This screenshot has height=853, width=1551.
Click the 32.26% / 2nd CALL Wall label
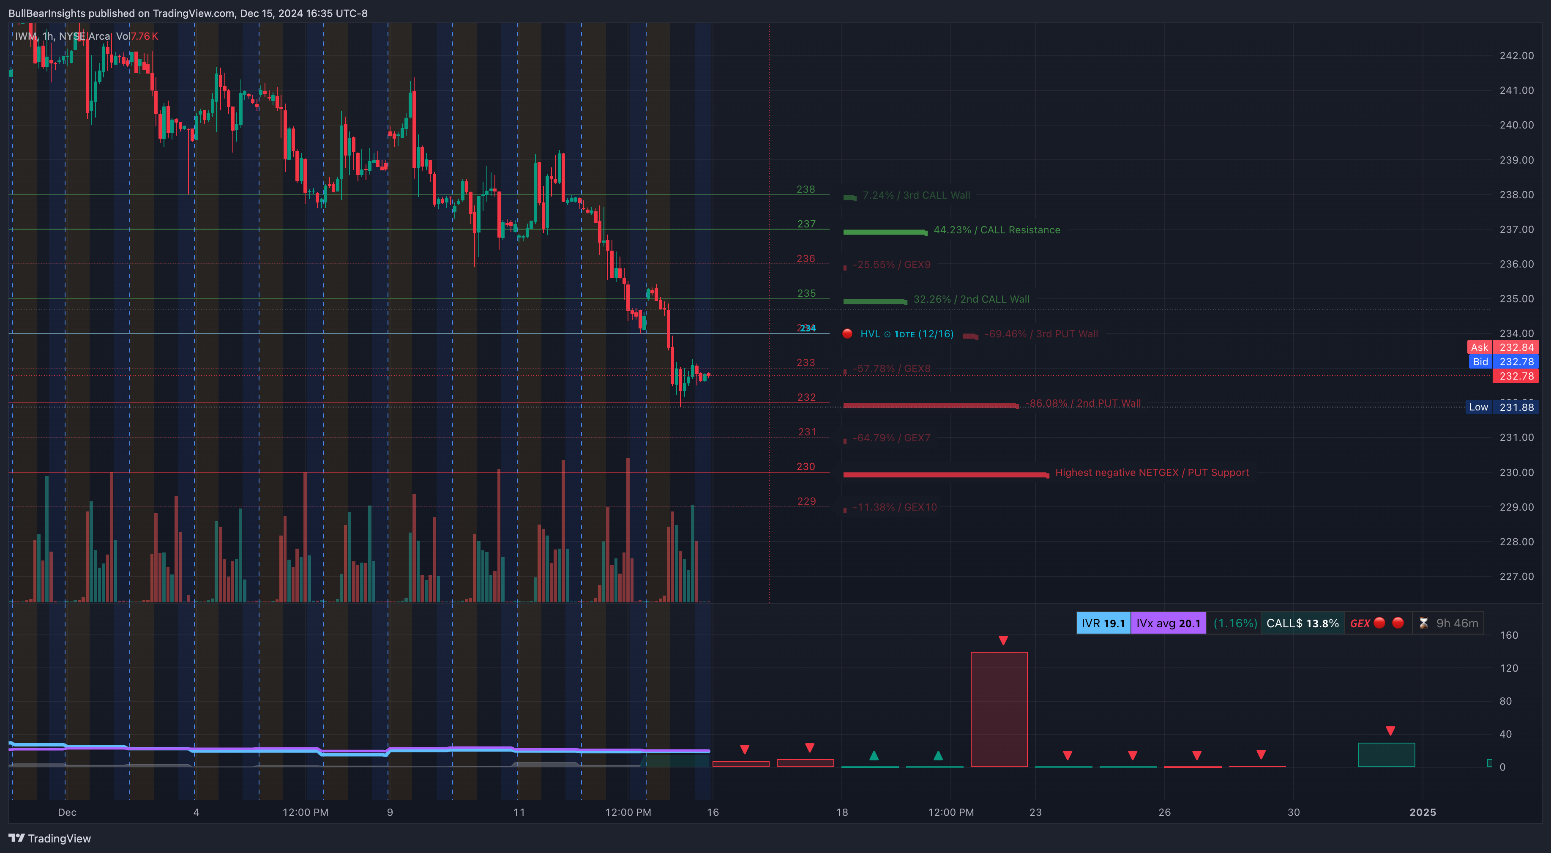tap(971, 299)
